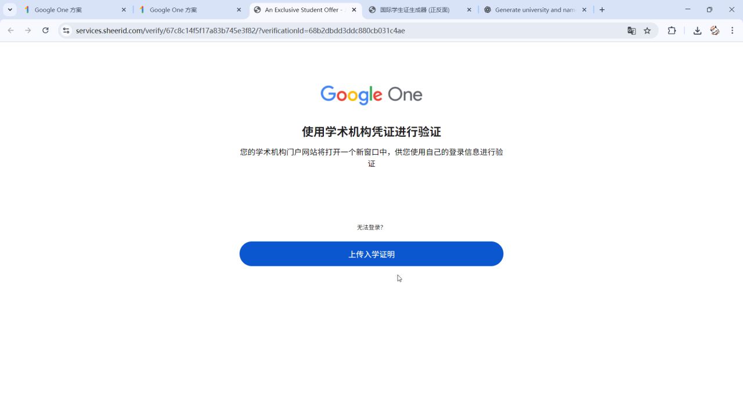Click the 上传入学证明 button
The width and height of the screenshot is (743, 394).
coord(371,254)
